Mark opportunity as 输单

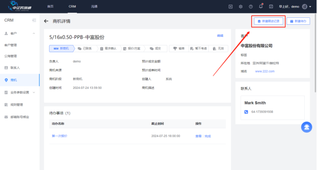click(179, 49)
